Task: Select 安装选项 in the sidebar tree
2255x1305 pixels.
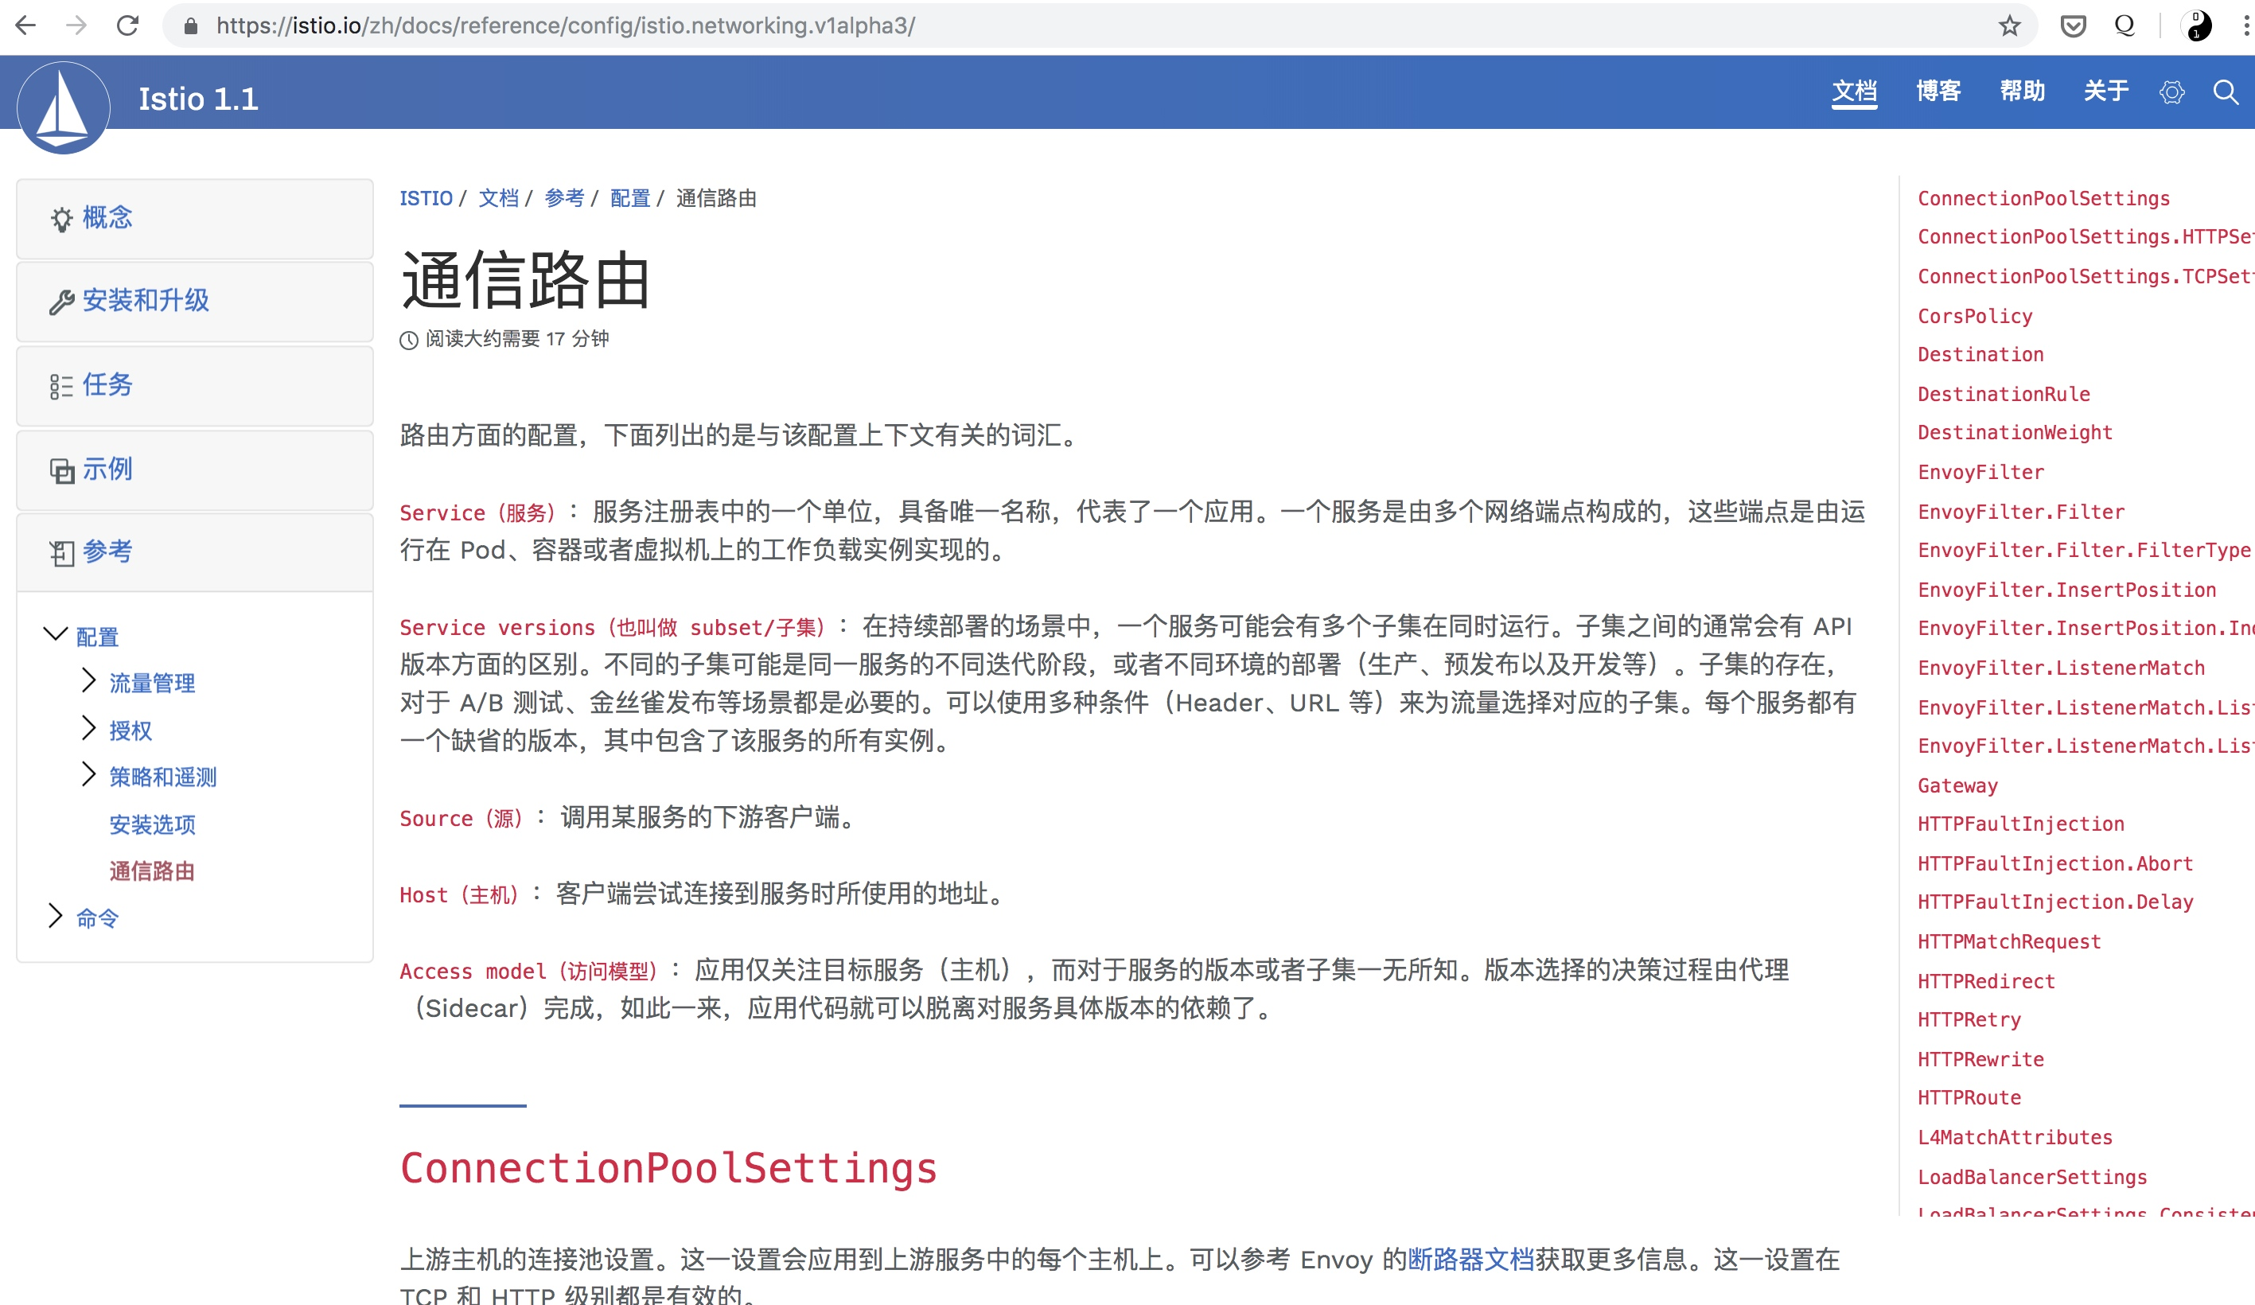Action: pos(152,824)
